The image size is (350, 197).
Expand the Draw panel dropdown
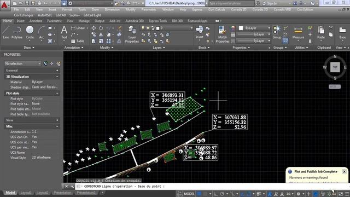(29, 48)
